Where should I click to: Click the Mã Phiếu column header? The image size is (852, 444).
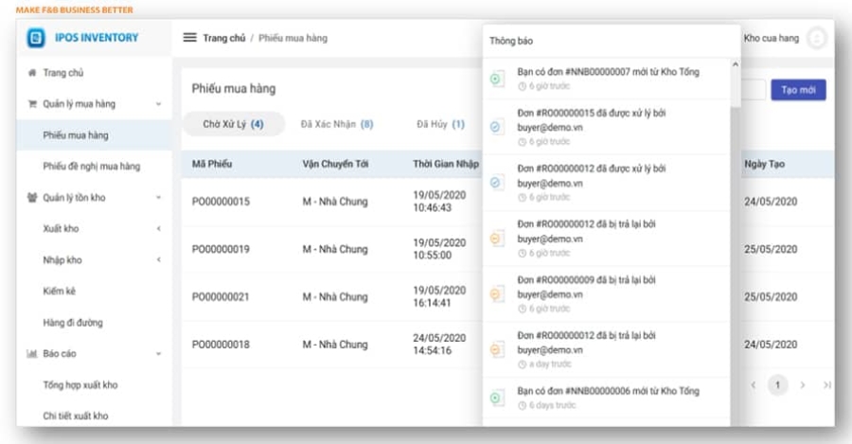(x=212, y=164)
